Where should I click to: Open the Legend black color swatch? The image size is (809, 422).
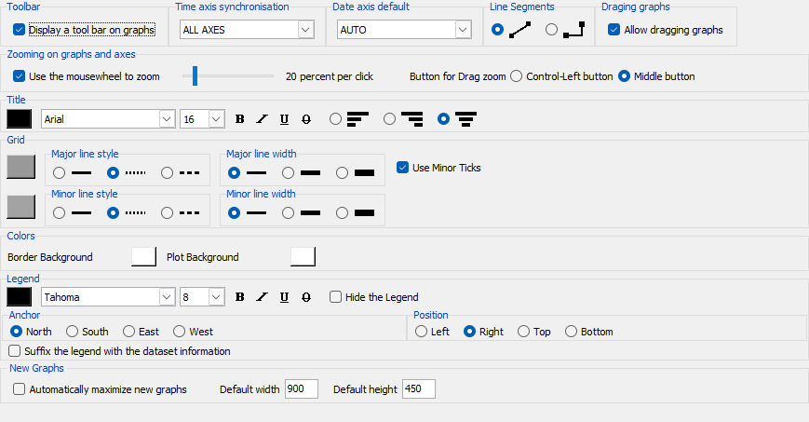[x=20, y=296]
